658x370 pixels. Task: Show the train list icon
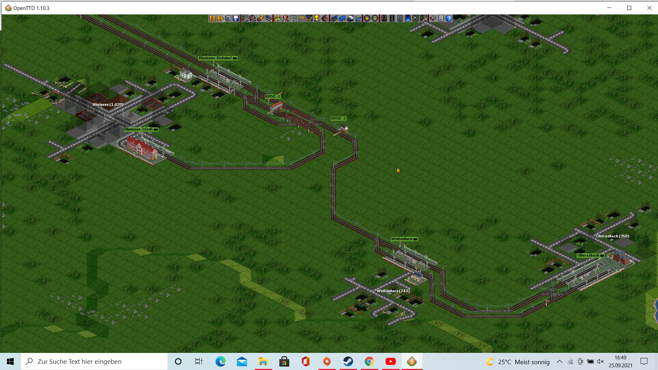[334, 18]
